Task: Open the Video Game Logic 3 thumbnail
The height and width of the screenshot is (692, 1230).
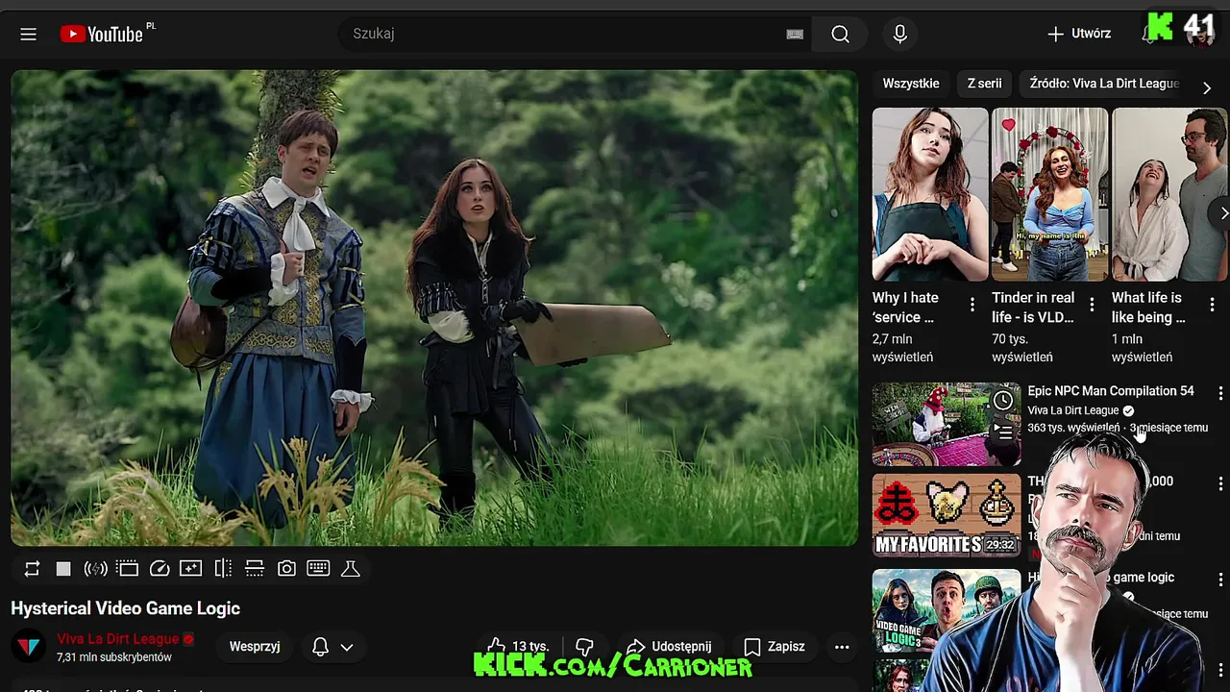Action: coord(947,611)
